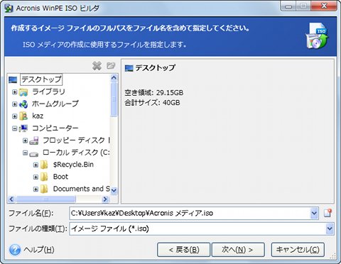Screen dimensions: 341x264
Task: Select コンピューター in the folder tree
Action: pos(55,128)
